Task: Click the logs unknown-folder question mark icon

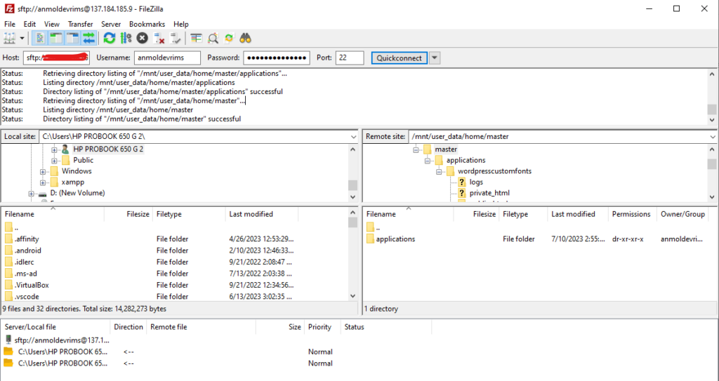Action: tap(462, 182)
